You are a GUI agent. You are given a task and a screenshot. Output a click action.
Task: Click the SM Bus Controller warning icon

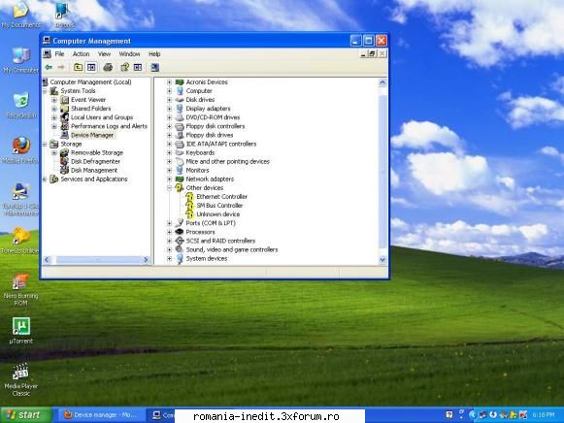click(190, 206)
